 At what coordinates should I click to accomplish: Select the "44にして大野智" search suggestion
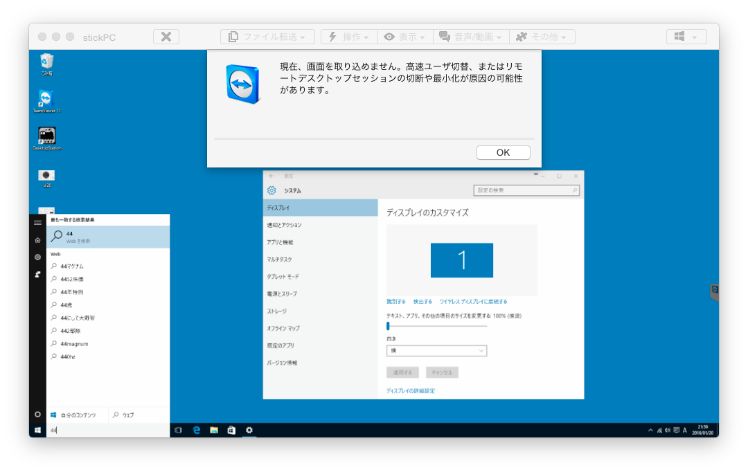(108, 318)
